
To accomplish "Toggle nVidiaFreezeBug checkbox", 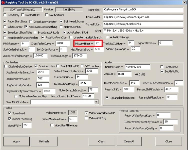I will tap(10, 119).
